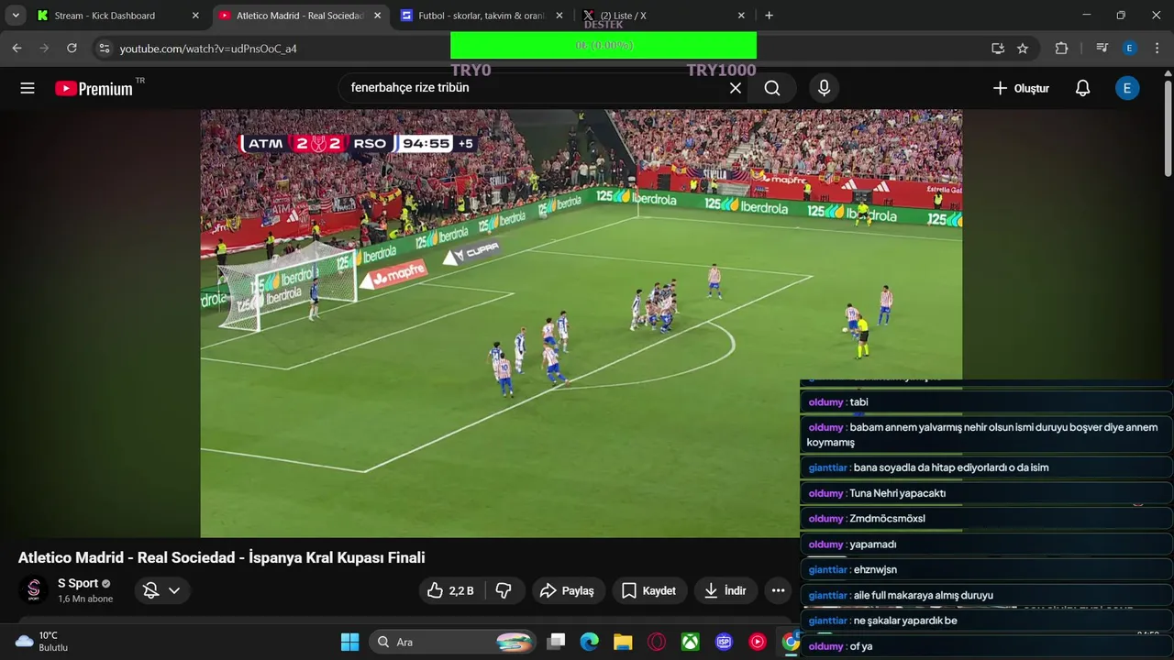This screenshot has width=1174, height=660.
Task: Open more actions three-dot menu
Action: 778,590
